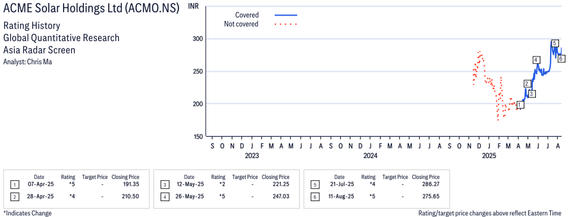This screenshot has height=217, width=568.
Task: Click table box 4 for 26-May-25
Action: 165,197
